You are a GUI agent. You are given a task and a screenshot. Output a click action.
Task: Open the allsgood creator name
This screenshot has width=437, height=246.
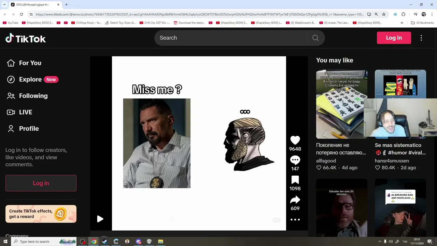(326, 161)
